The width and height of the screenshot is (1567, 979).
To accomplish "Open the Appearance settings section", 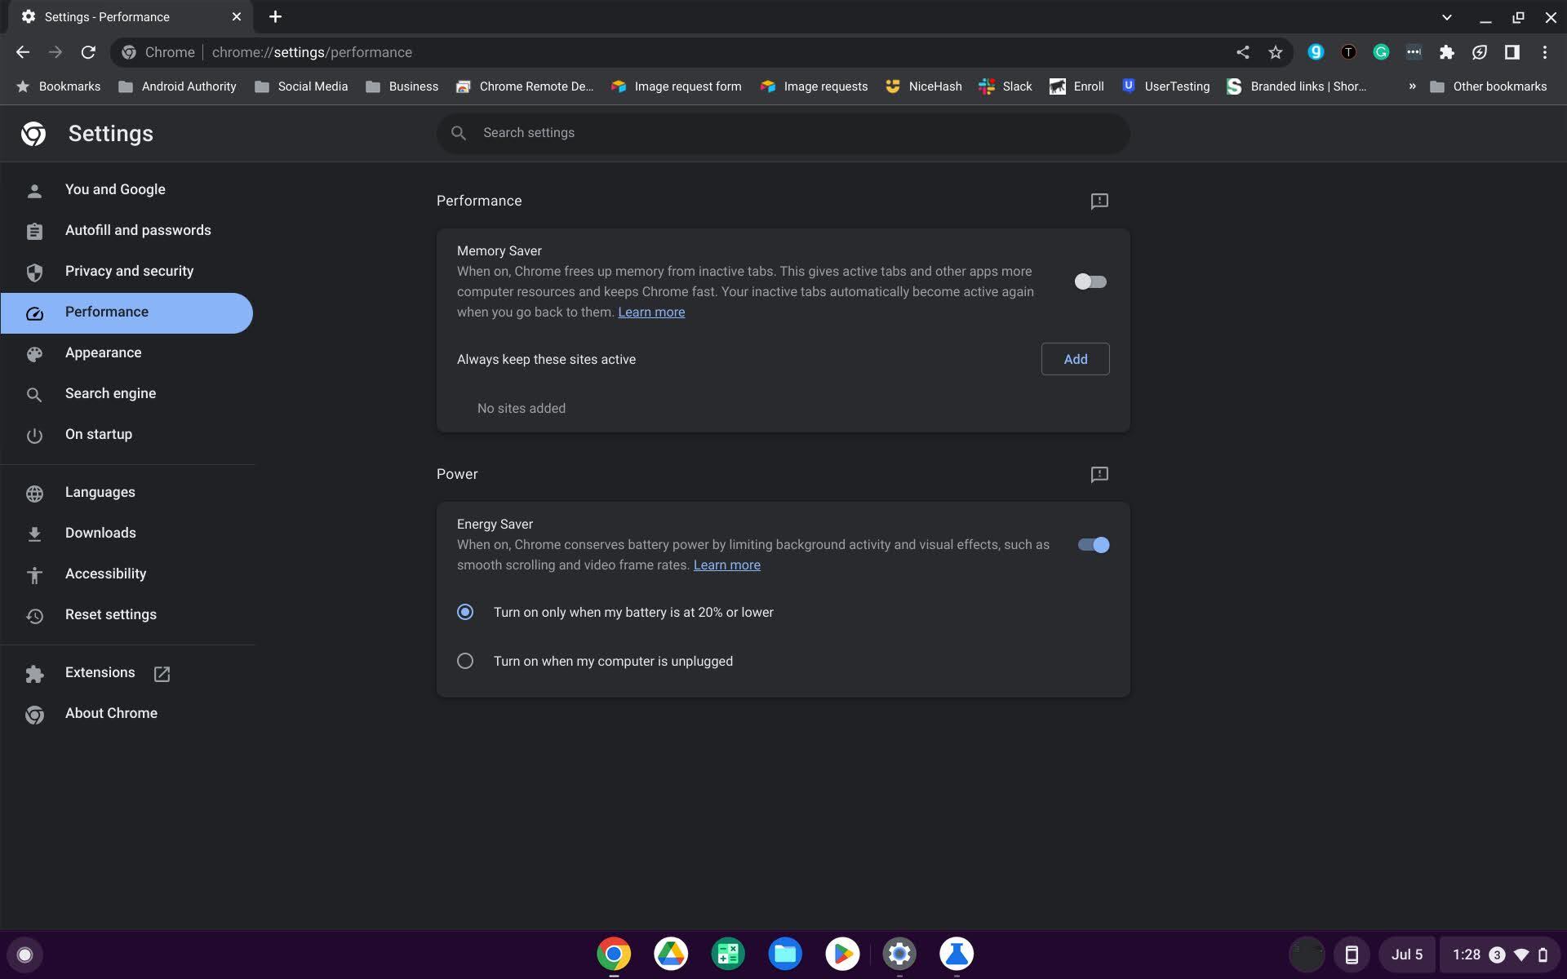I will point(103,352).
